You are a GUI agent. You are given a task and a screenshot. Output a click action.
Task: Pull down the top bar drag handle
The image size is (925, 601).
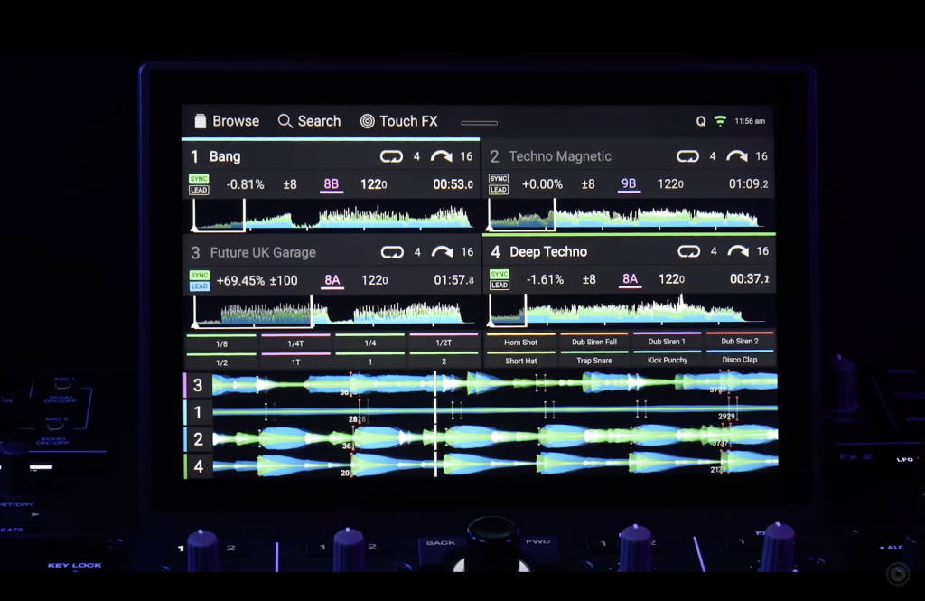click(479, 123)
